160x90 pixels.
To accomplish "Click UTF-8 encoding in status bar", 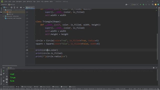I will click(x=139, y=89).
